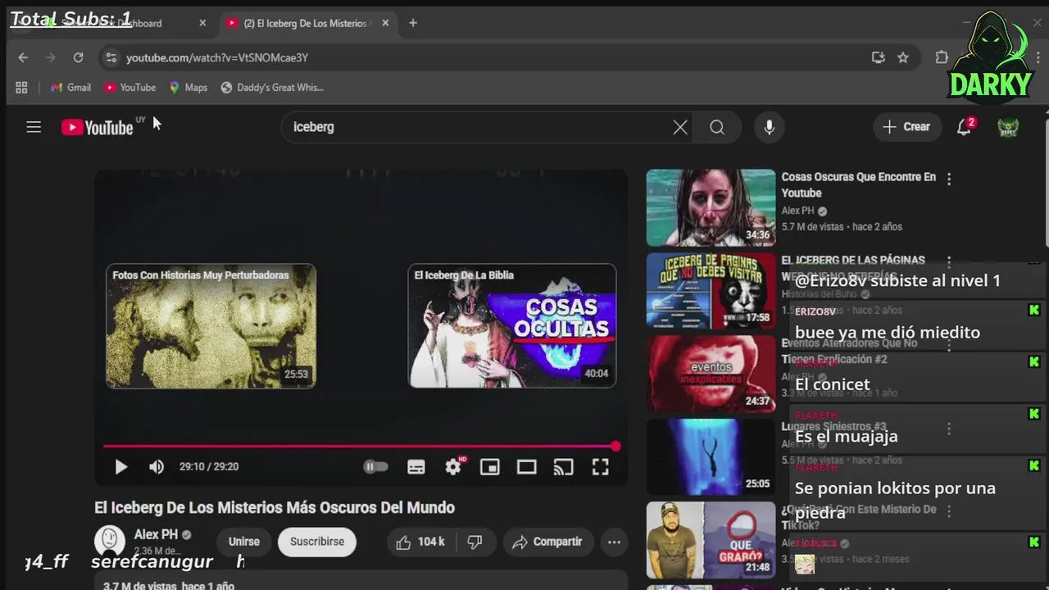Open the Chrome apps grid icon
The height and width of the screenshot is (590, 1049).
(x=22, y=88)
